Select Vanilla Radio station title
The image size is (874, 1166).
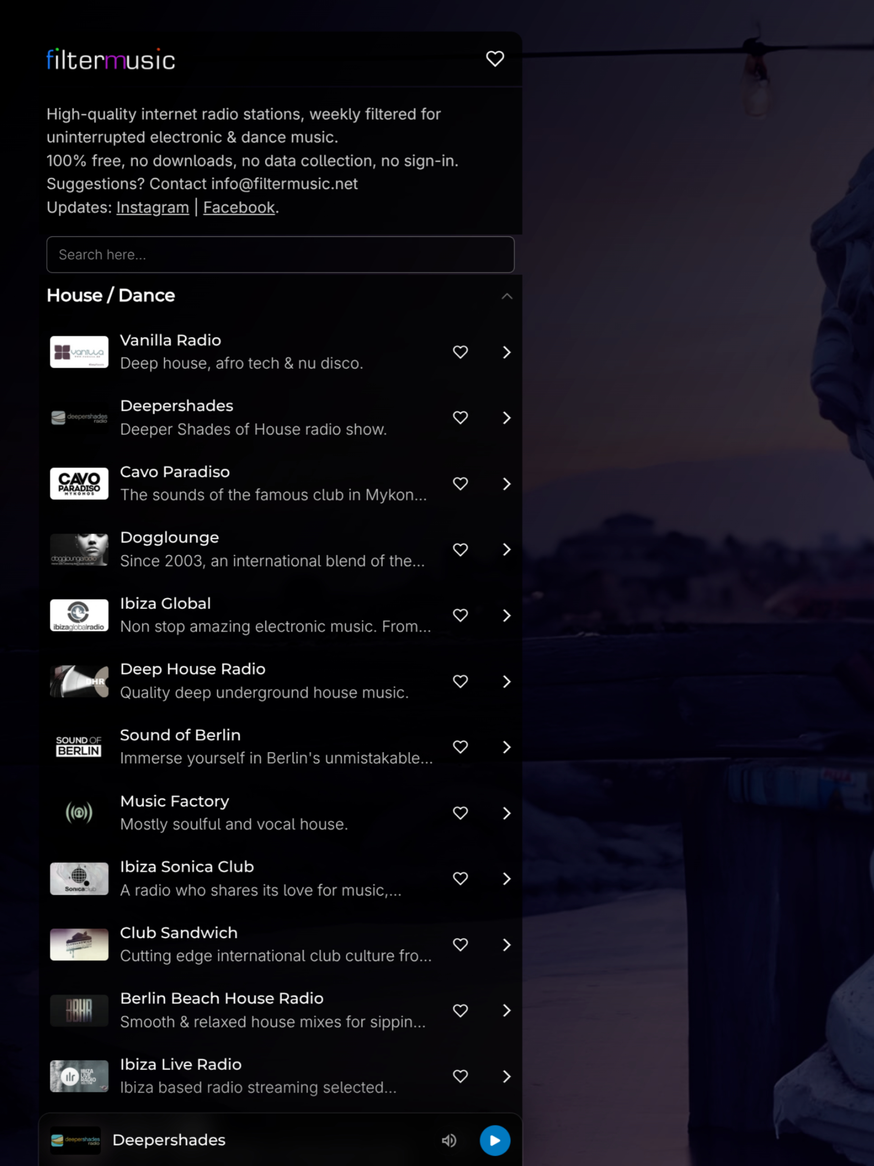coord(171,341)
